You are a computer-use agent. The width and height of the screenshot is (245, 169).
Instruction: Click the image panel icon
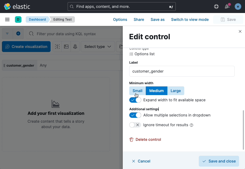66,47
